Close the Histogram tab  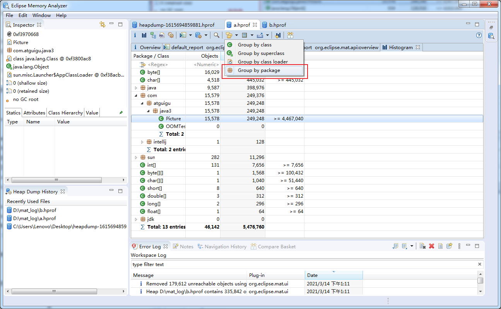(x=418, y=47)
